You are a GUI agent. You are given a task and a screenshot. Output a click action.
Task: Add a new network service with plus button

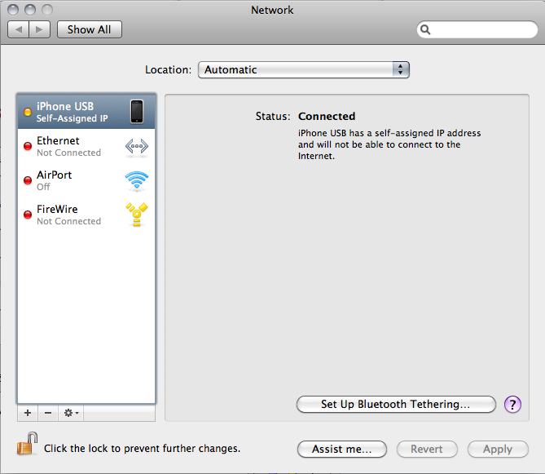28,413
